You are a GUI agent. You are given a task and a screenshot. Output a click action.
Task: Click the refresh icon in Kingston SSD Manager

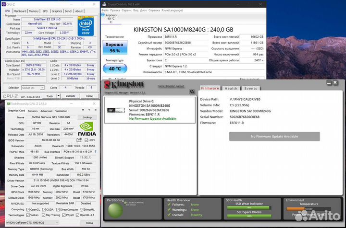[x=192, y=91]
